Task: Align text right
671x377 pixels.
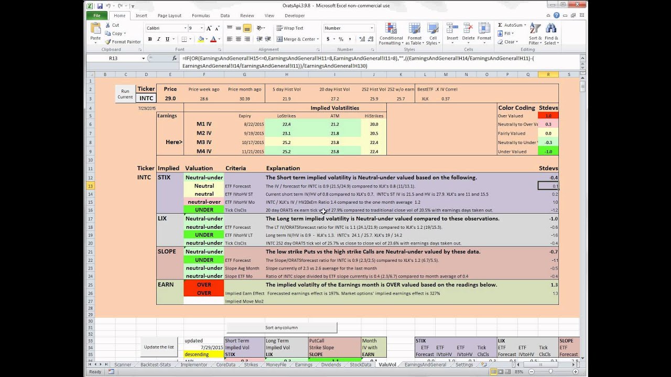Action: point(247,39)
